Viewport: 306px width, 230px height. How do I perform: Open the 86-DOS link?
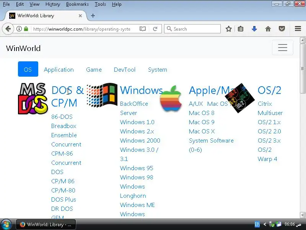click(62, 117)
